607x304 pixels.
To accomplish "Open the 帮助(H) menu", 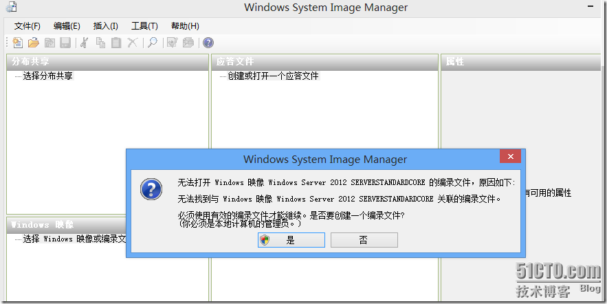I will coord(185,26).
